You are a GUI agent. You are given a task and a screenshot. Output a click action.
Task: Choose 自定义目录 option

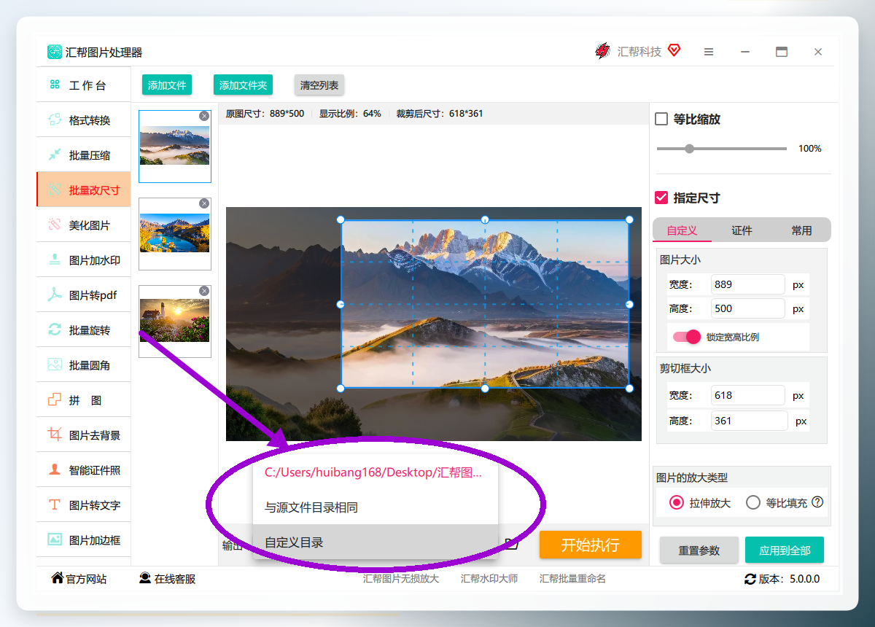pyautogui.click(x=375, y=542)
